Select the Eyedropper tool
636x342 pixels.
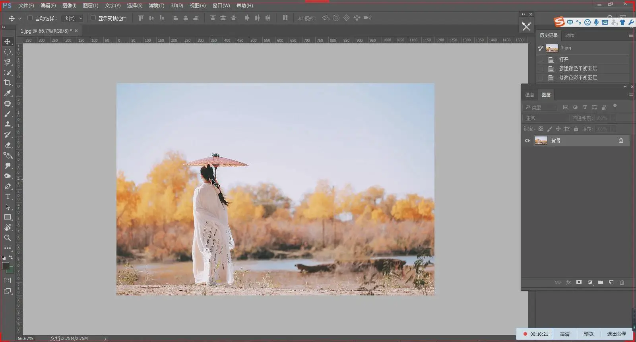click(x=8, y=93)
